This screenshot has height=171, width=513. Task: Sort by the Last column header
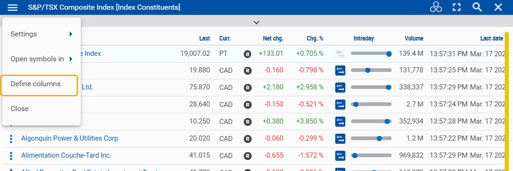(205, 39)
